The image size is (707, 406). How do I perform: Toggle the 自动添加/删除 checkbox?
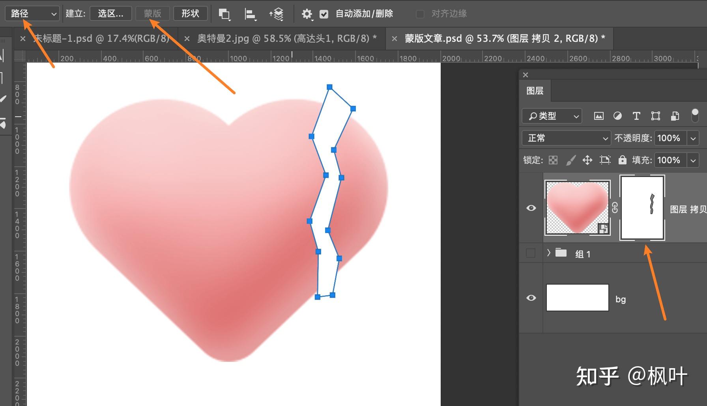[324, 14]
